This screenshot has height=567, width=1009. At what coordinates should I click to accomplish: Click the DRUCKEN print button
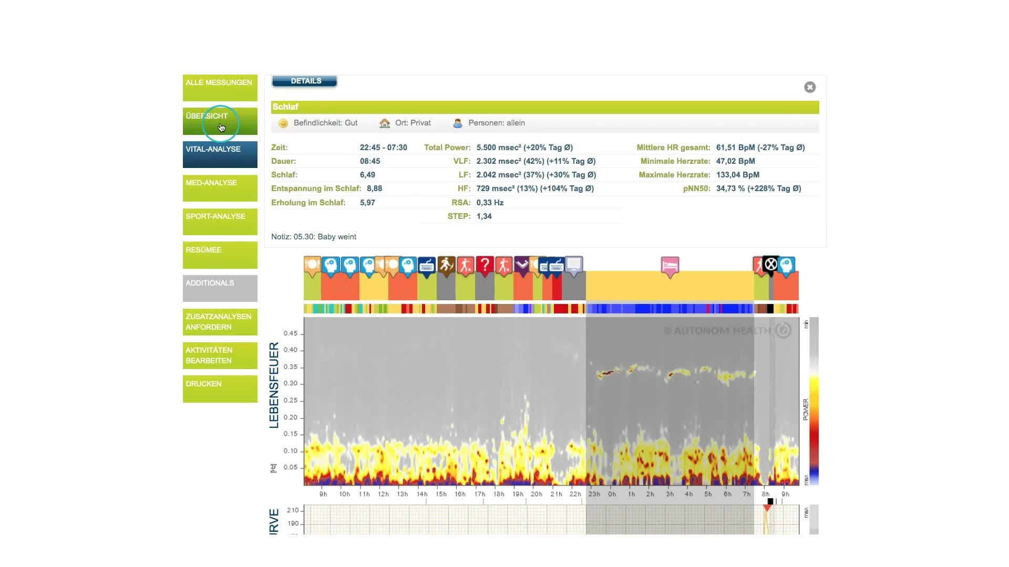[x=220, y=389]
